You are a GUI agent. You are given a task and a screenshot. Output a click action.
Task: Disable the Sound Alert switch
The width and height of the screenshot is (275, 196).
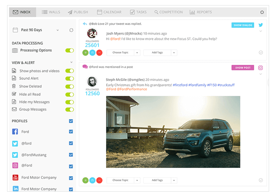tap(70, 78)
